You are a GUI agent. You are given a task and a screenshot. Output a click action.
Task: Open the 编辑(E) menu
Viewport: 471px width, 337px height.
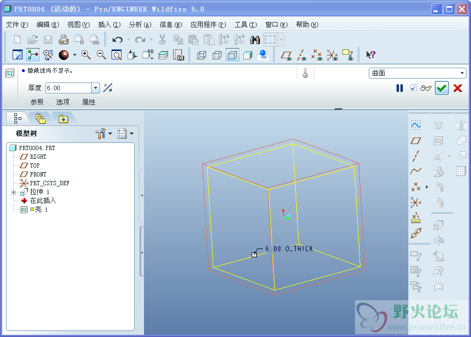[x=47, y=25]
